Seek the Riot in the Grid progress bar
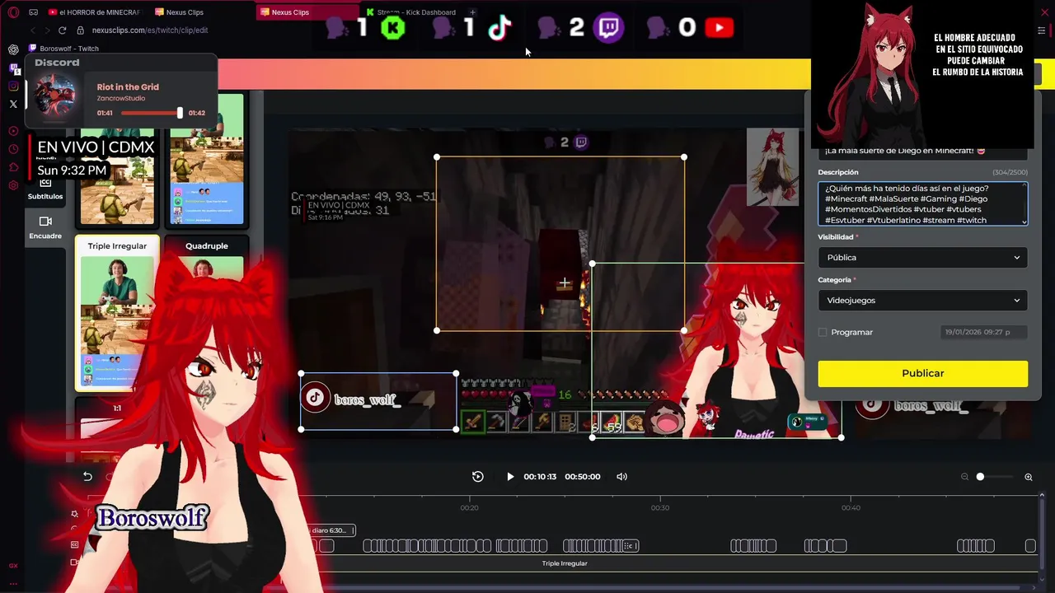This screenshot has height=593, width=1055. pyautogui.click(x=151, y=113)
